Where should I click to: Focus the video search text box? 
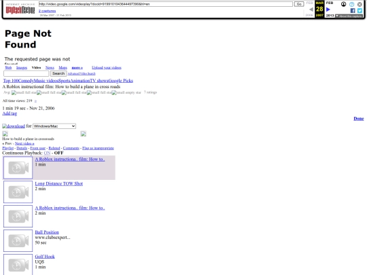tap(27, 73)
